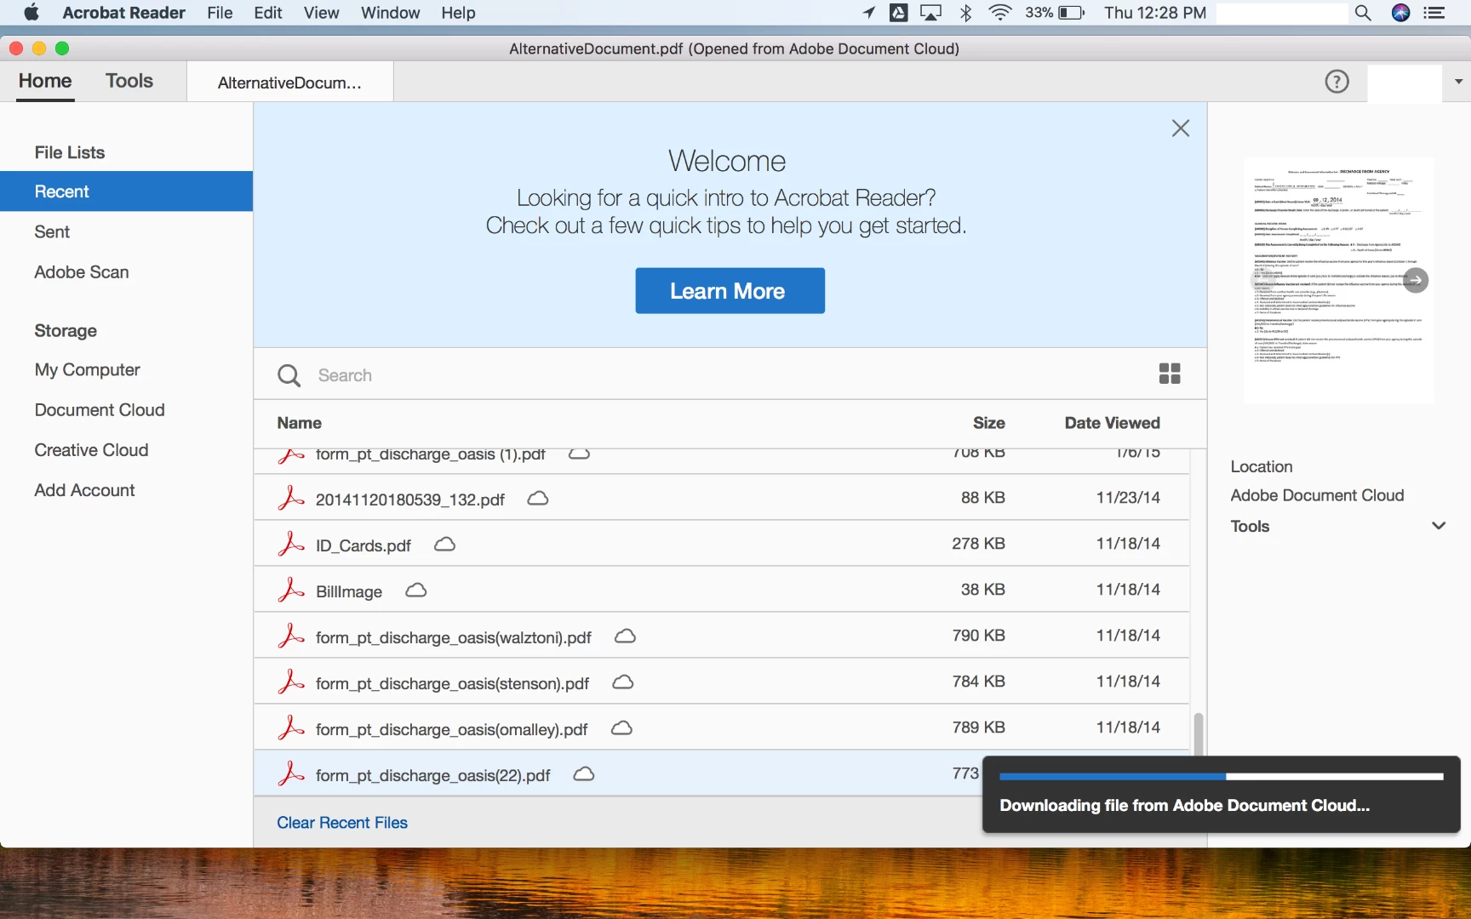Click PDF icon for form_pt_discharge_oasis(omalley).pdf
The height and width of the screenshot is (919, 1471).
click(291, 728)
